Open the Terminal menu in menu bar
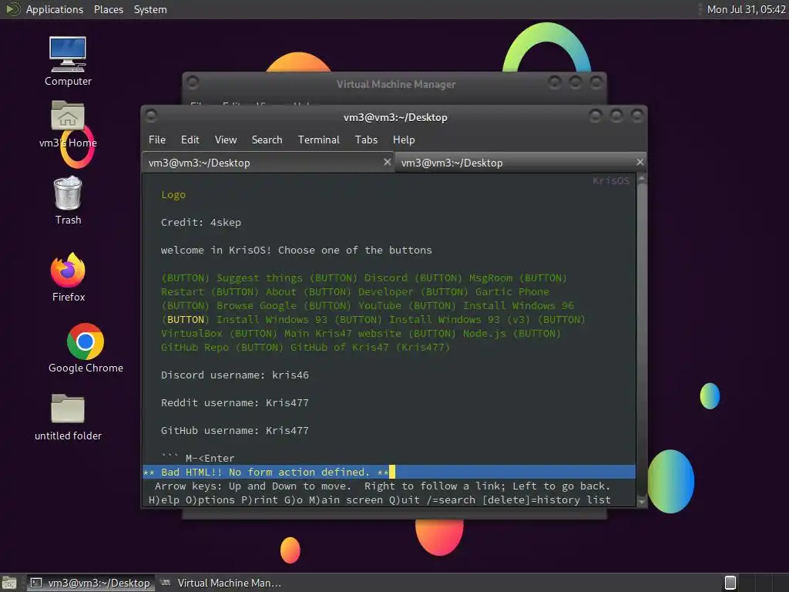This screenshot has height=592, width=789. (x=318, y=140)
